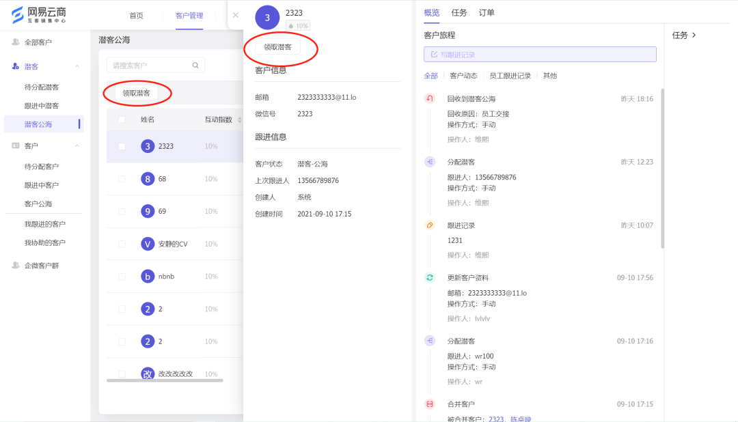738x422 pixels.
Task: Click the refresh icon beside 更新客户资料
Action: click(430, 278)
